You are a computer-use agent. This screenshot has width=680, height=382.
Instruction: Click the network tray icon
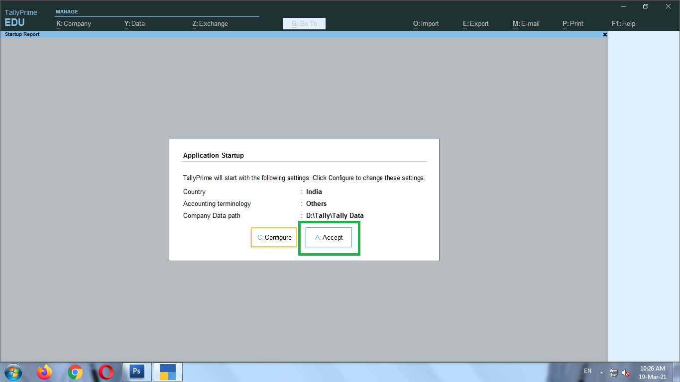click(614, 373)
